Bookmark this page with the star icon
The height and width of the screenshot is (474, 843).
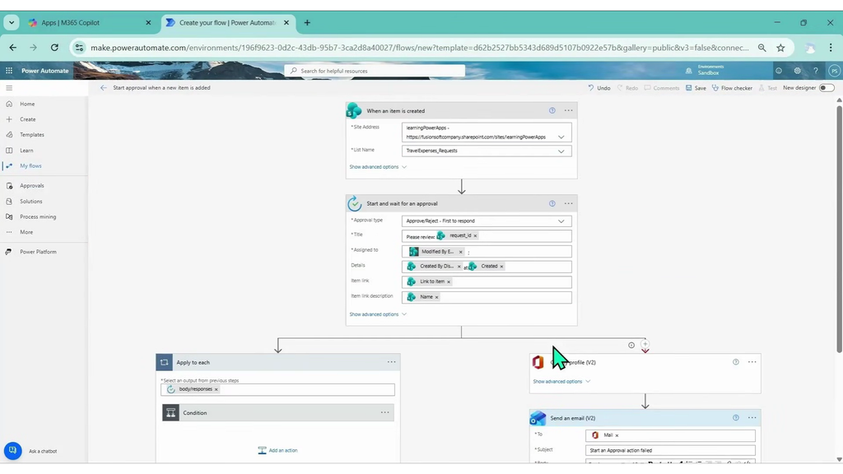[x=780, y=48]
